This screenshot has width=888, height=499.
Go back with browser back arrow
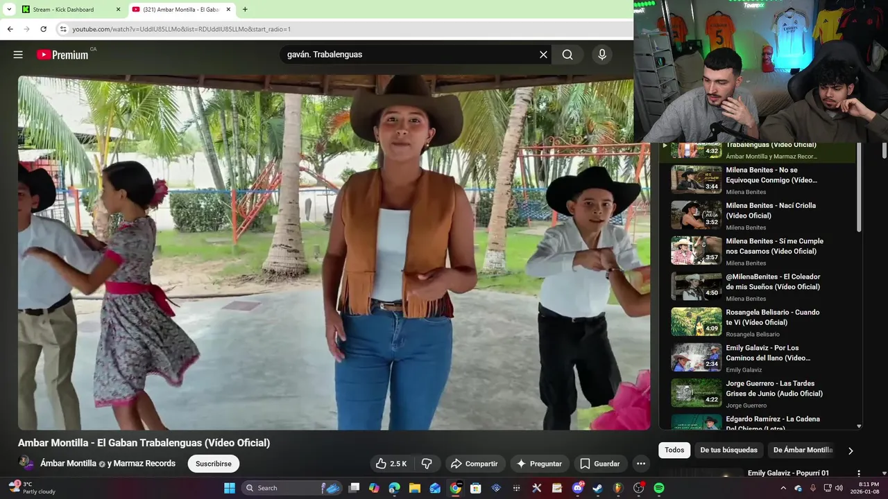click(x=10, y=29)
